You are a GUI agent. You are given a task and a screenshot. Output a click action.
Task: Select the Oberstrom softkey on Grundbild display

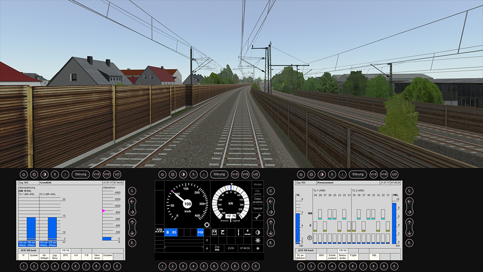tap(97, 256)
